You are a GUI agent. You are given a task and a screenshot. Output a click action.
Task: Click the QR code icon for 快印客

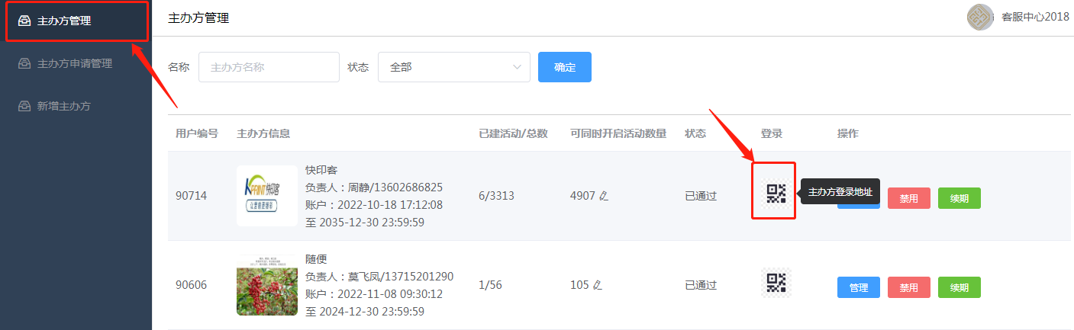776,194
